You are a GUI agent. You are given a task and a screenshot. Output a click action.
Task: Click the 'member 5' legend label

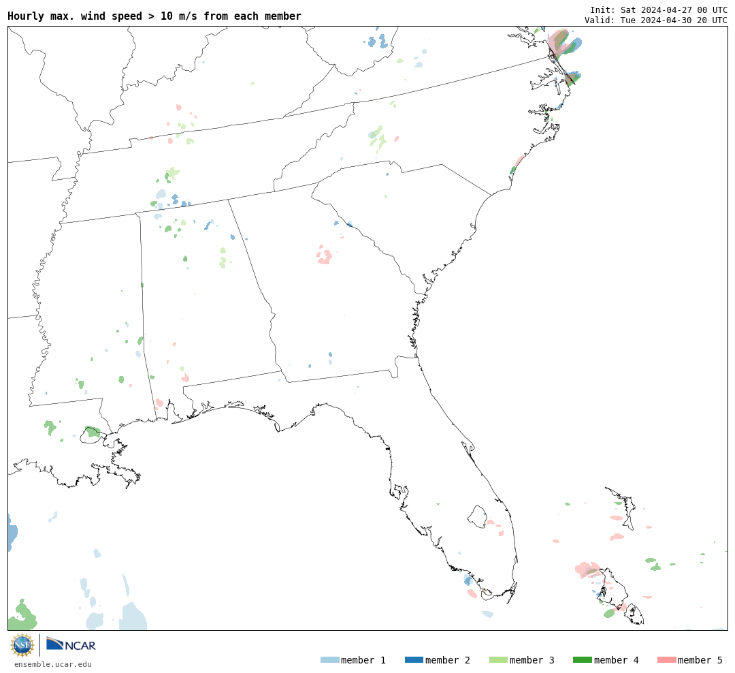pos(700,660)
